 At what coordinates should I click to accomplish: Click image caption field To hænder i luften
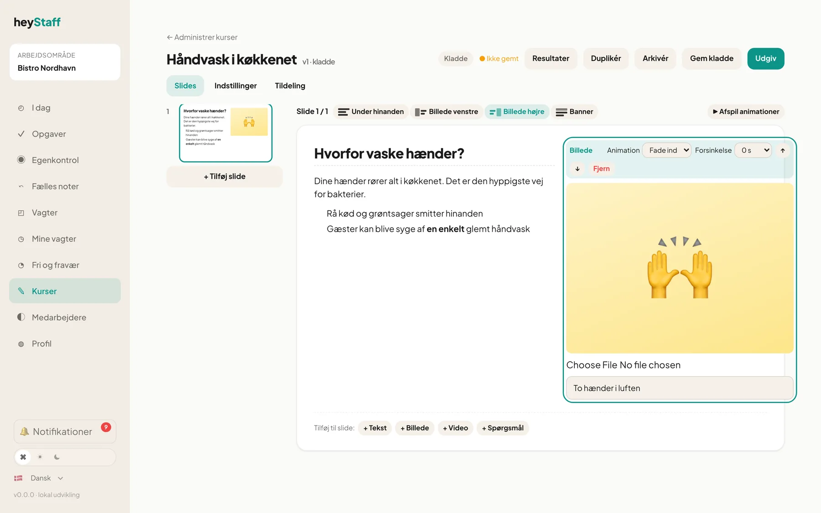[x=680, y=388]
